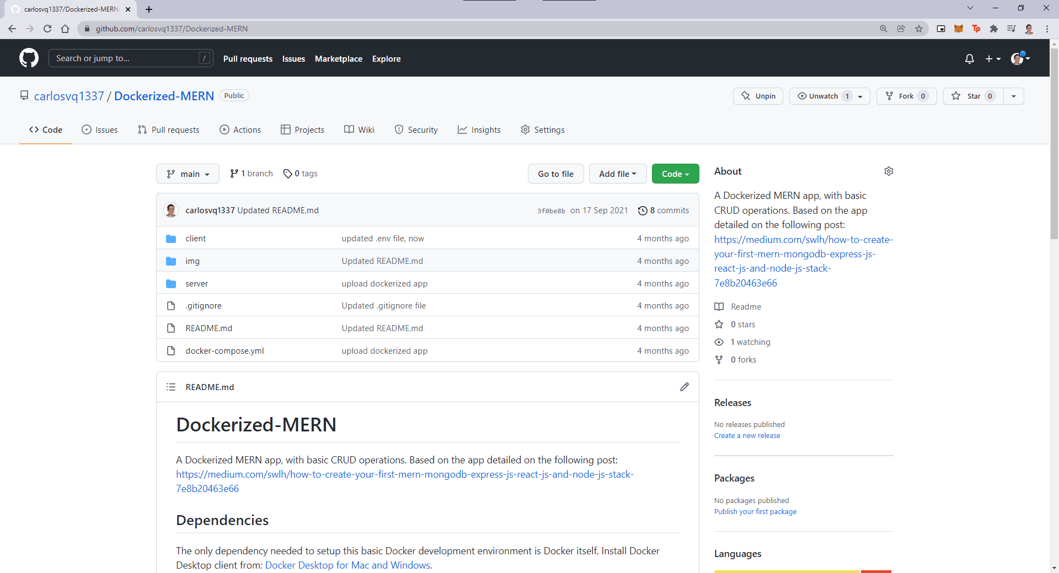Bookmark this page with star icon
Image resolution: width=1059 pixels, height=573 pixels.
919,29
